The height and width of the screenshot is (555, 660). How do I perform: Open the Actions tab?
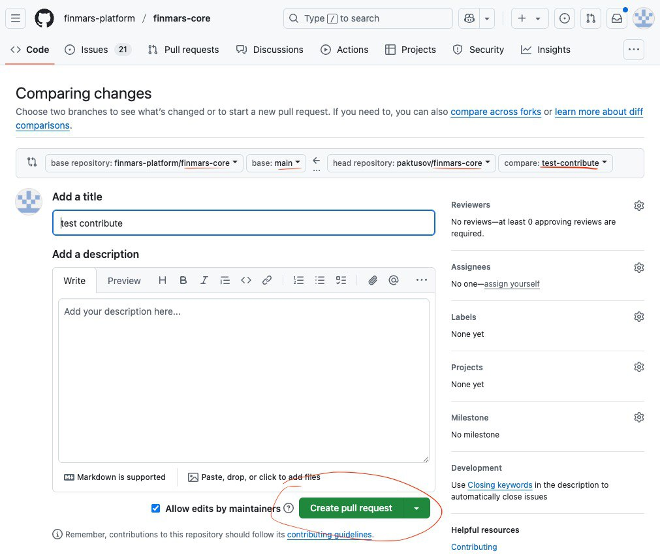pyautogui.click(x=344, y=50)
